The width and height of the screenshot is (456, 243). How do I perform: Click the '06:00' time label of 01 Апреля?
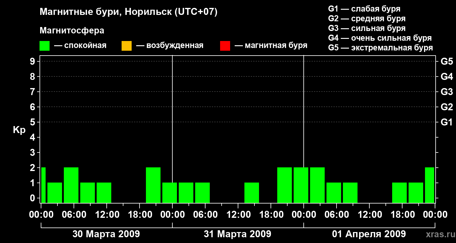[337, 215]
